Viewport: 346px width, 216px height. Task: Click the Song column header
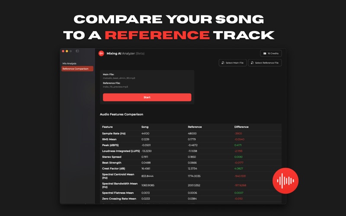[x=145, y=127]
